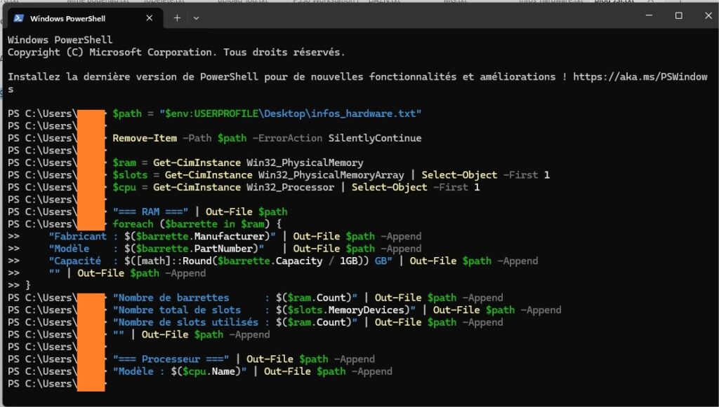Click "Nombre de slots utilisés" text
This screenshot has width=719, height=407.
point(185,322)
